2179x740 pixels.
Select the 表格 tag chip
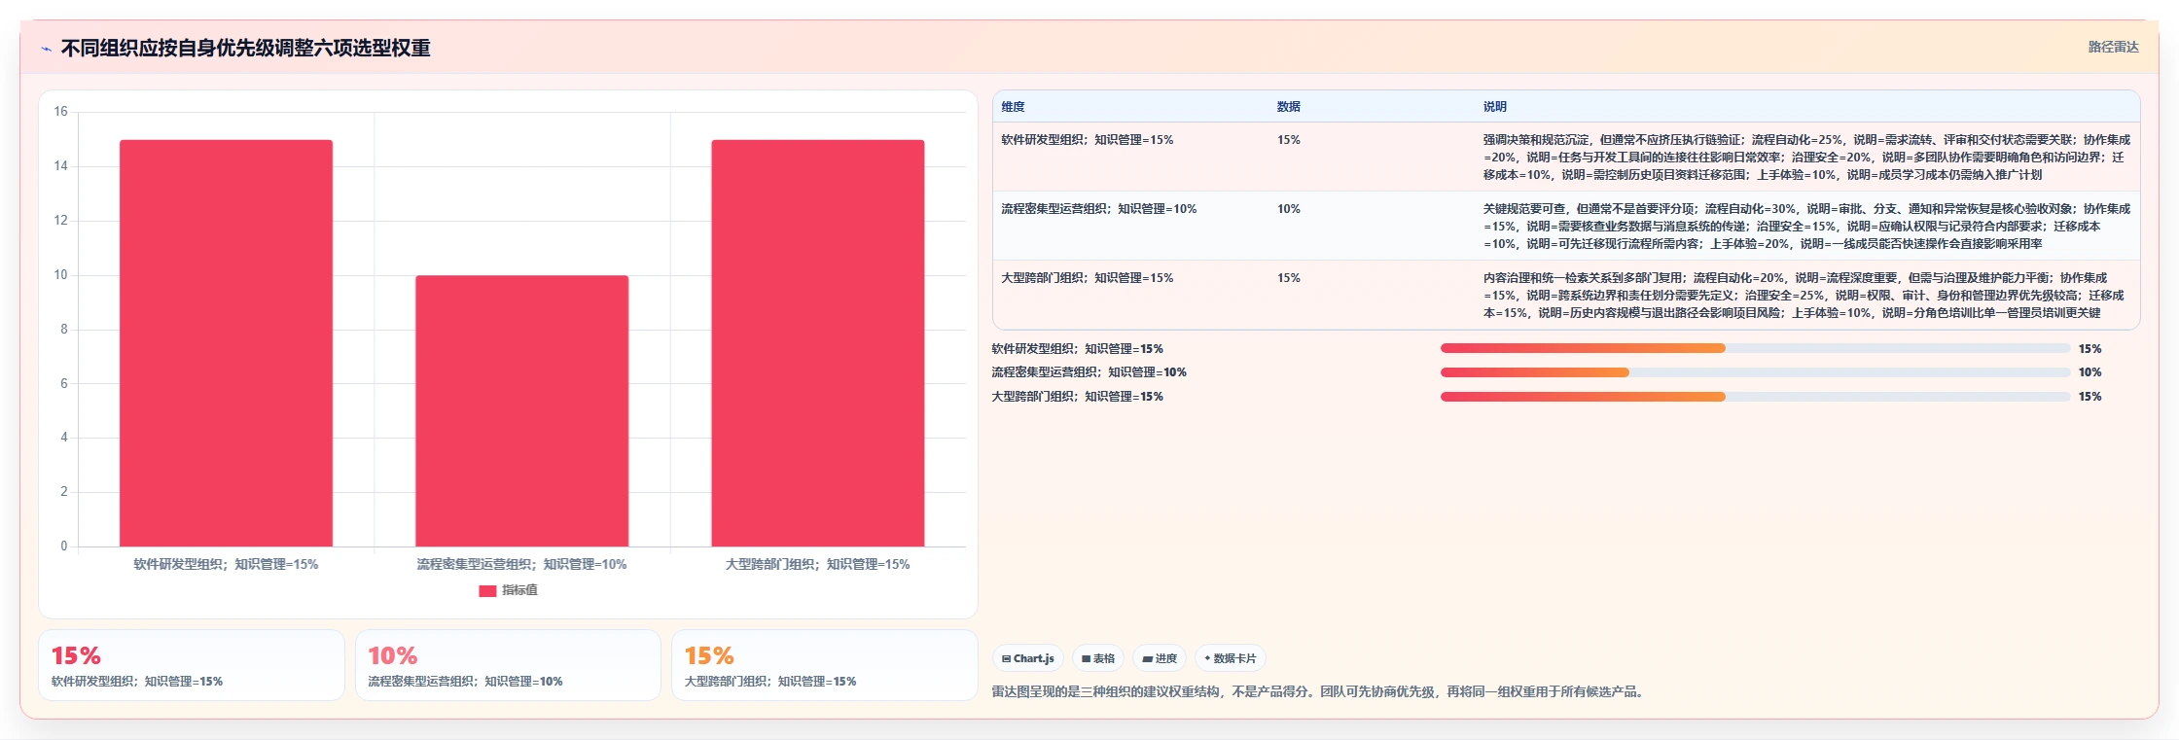[x=1098, y=658]
